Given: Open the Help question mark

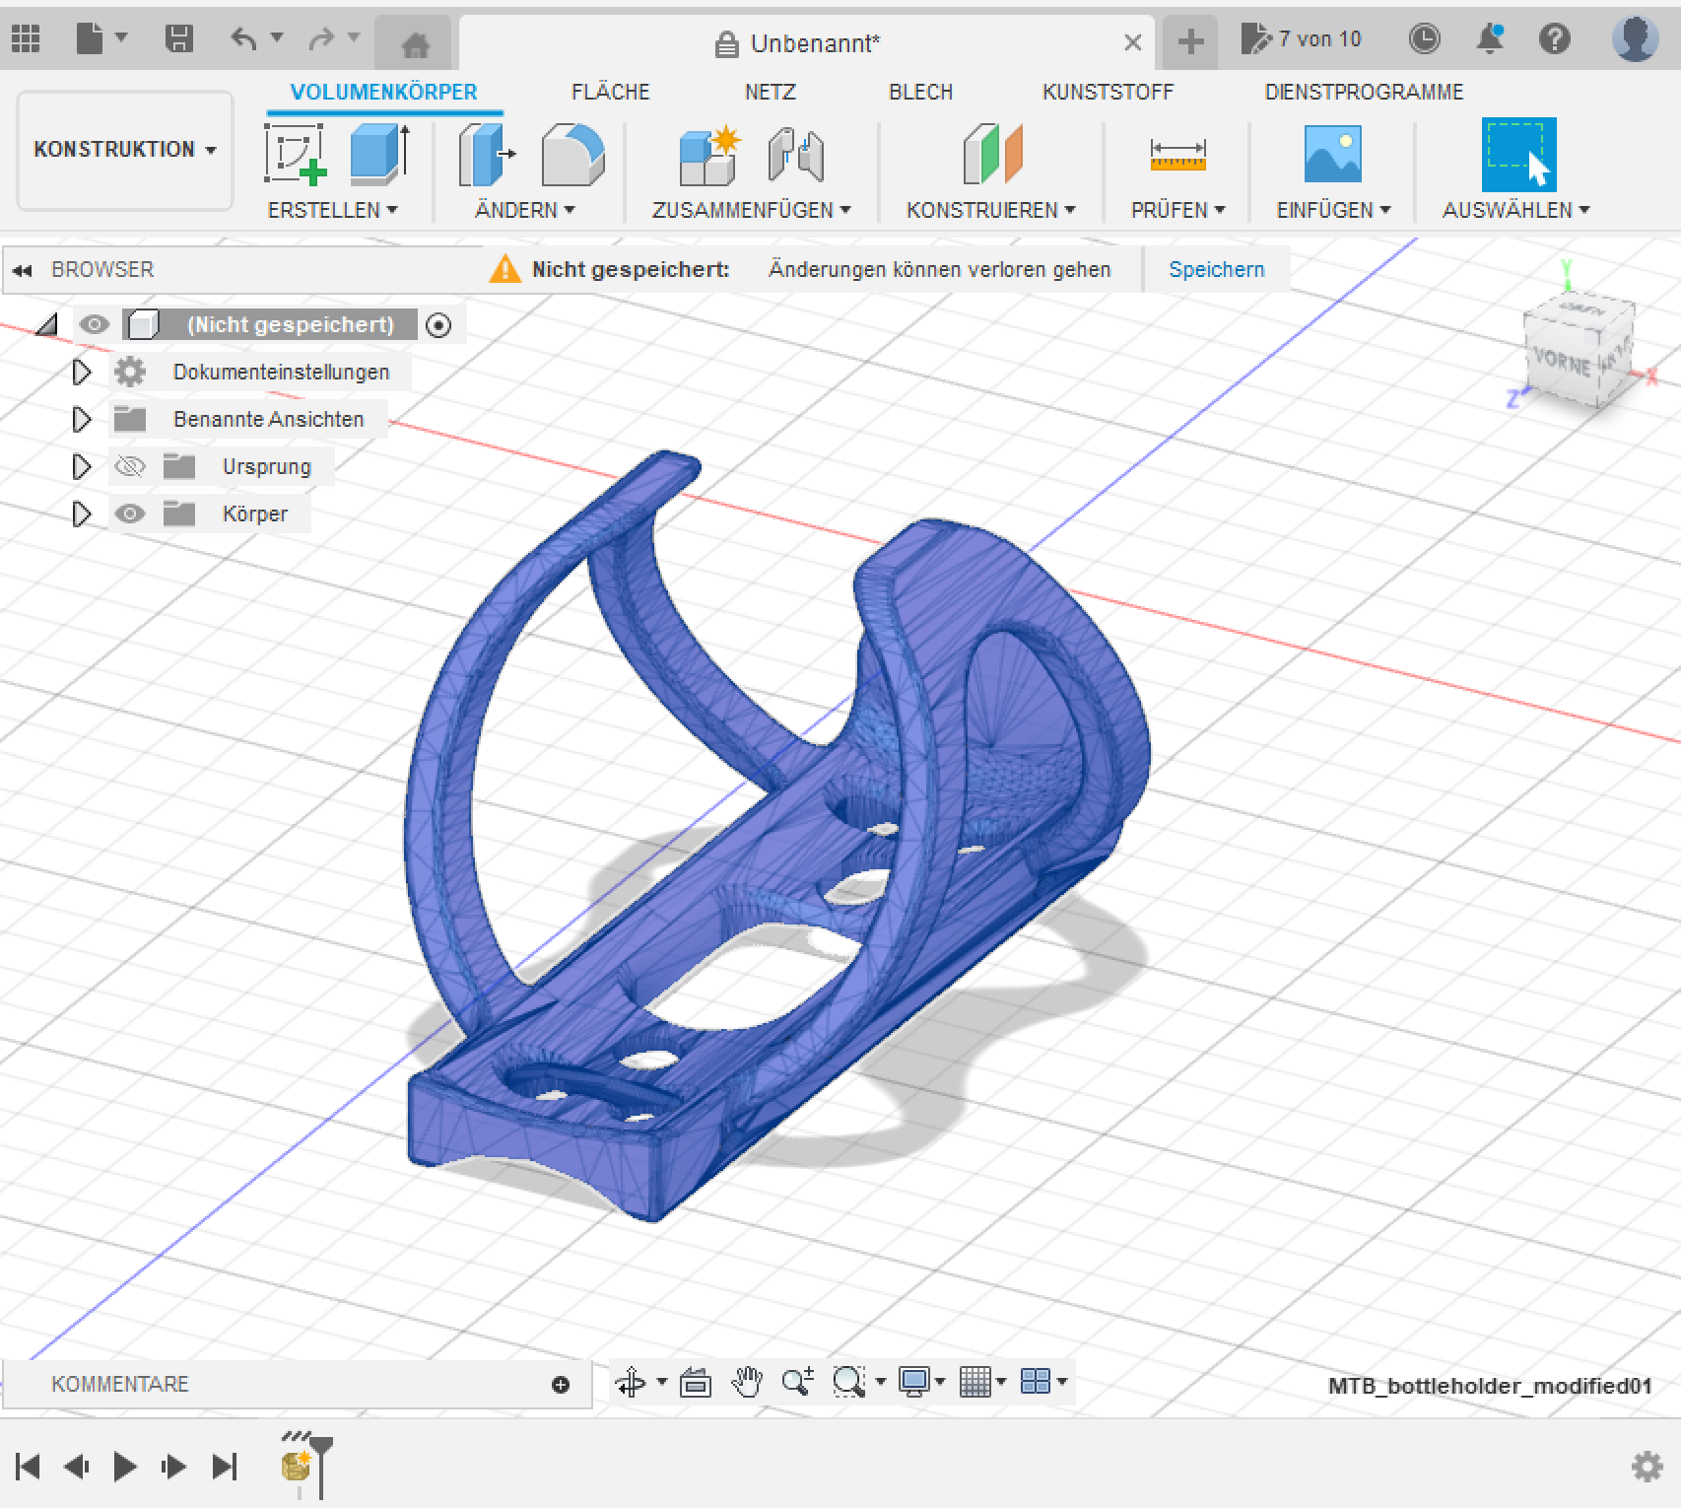Looking at the screenshot, I should 1555,39.
